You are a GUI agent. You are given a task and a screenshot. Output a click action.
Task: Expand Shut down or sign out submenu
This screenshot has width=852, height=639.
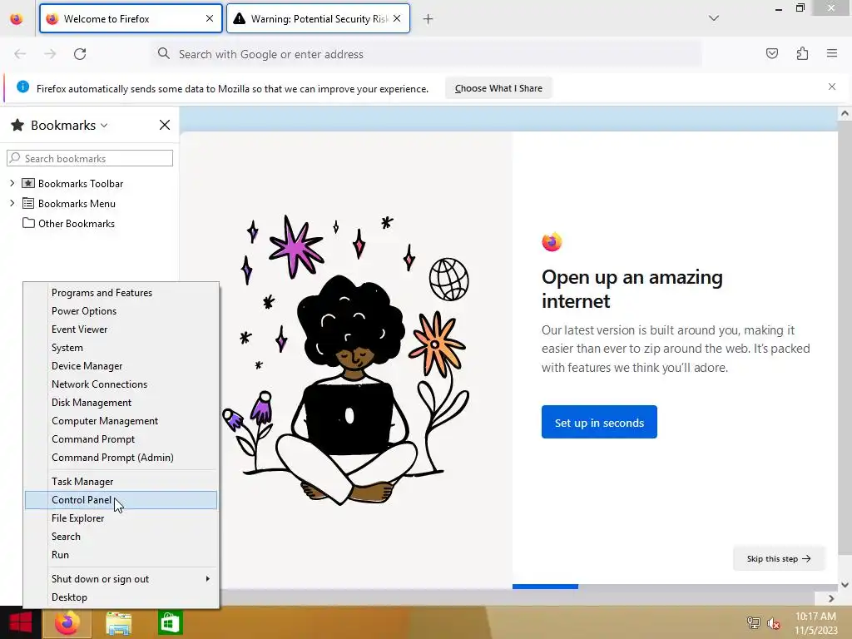coord(121,579)
